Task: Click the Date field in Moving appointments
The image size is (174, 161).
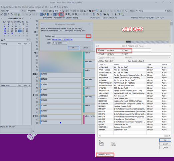Action: [59, 43]
